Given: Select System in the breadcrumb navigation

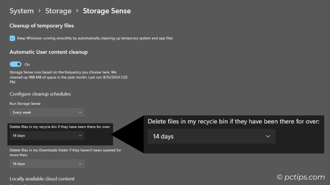Looking at the screenshot, I should 21,11.
